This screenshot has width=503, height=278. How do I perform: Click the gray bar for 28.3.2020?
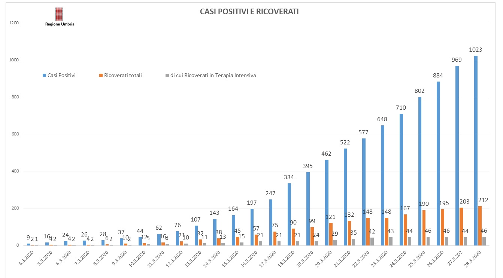point(484,241)
